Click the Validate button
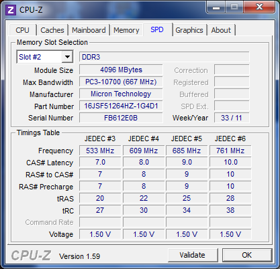The height and width of the screenshot is (269, 280). click(193, 255)
